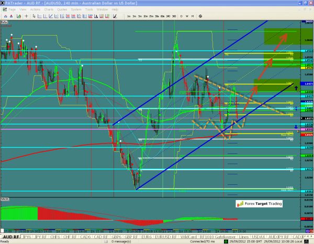Switch to the AUD RF tab
This screenshot has height=244, width=314.
tap(10, 237)
